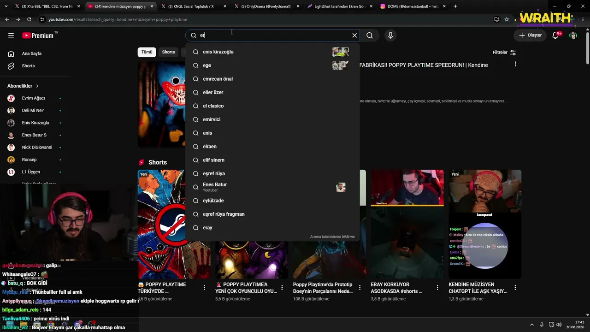This screenshot has width=590, height=332.
Task: Switch to the DOME Instagram tab
Action: (x=412, y=6)
